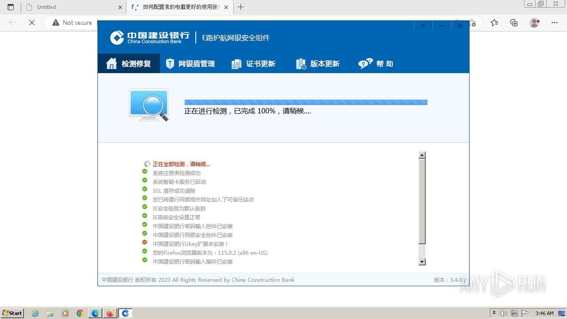The width and height of the screenshot is (567, 319).
Task: Open the 检测修复 tab
Action: [129, 64]
